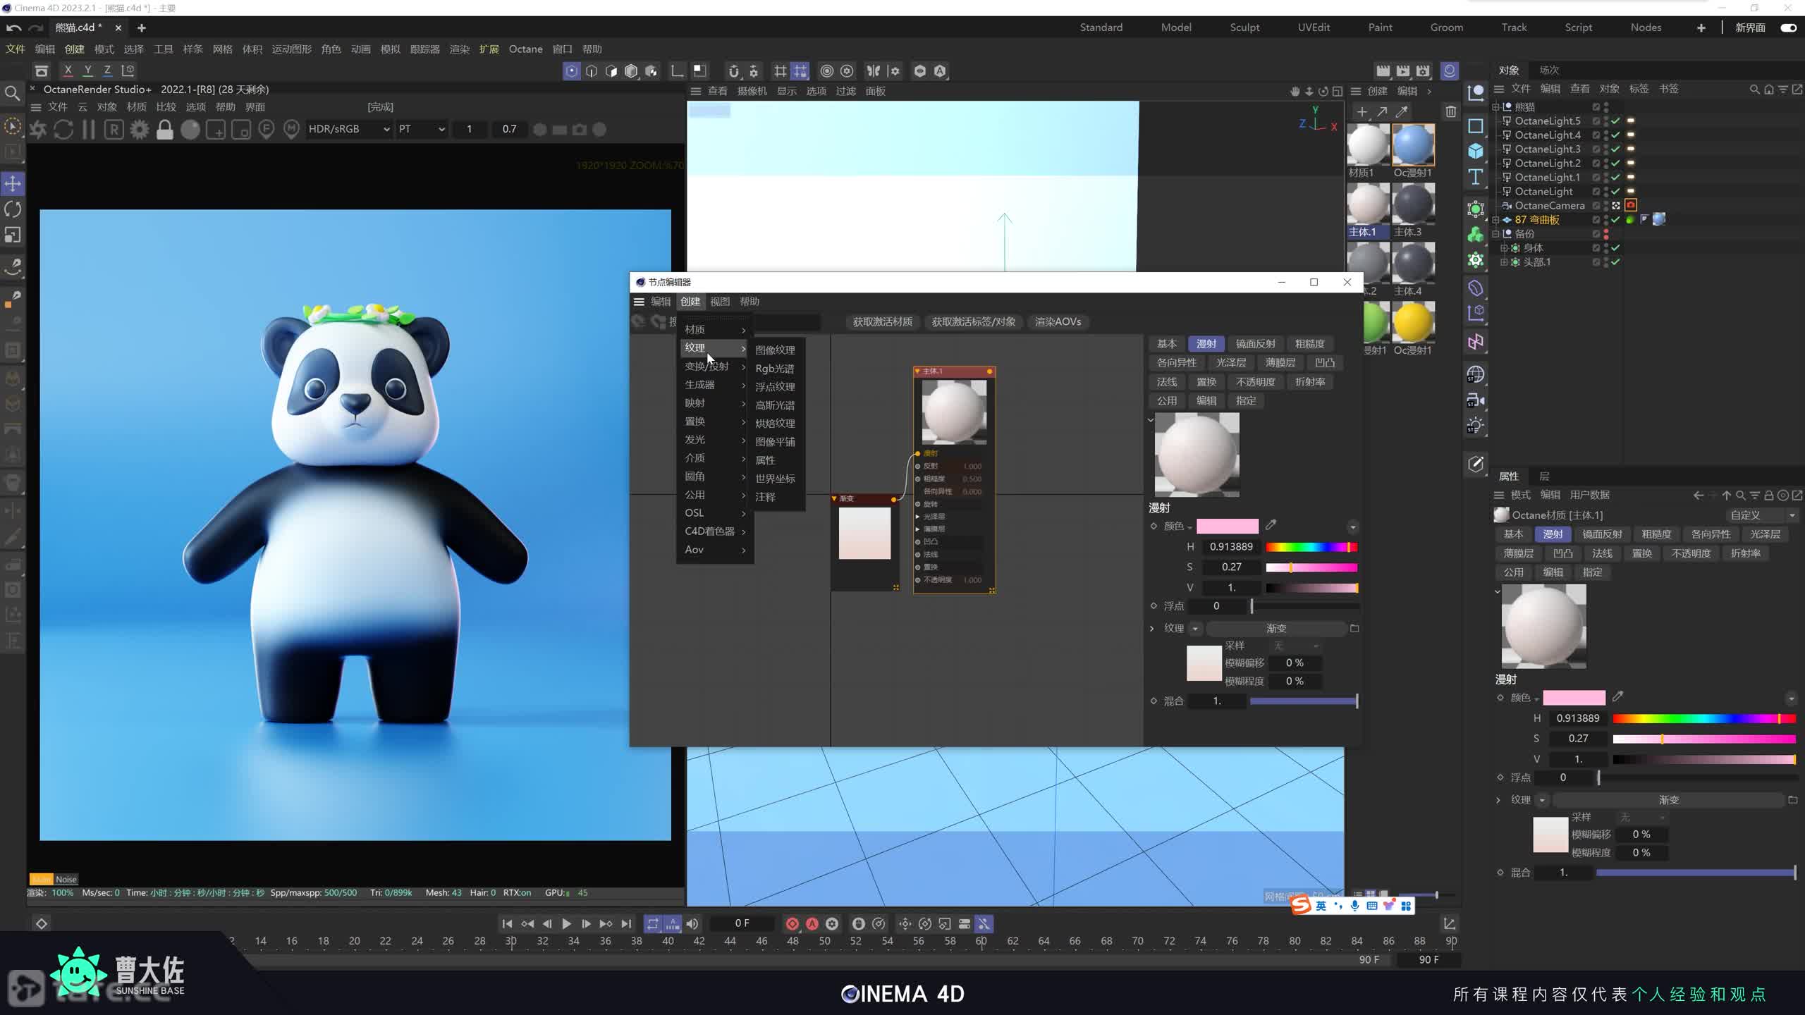Click the color eyedropper in node editor
The width and height of the screenshot is (1805, 1015).
tap(1271, 525)
